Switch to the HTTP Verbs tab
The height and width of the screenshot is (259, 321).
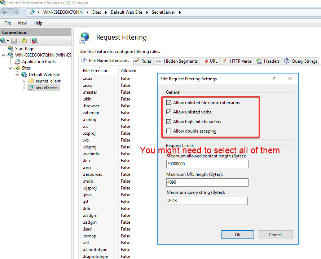click(x=237, y=61)
